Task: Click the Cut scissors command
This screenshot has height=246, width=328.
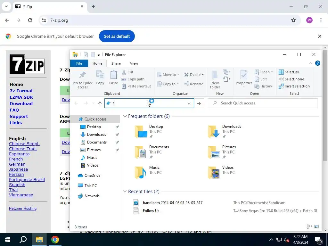Action: click(x=127, y=72)
